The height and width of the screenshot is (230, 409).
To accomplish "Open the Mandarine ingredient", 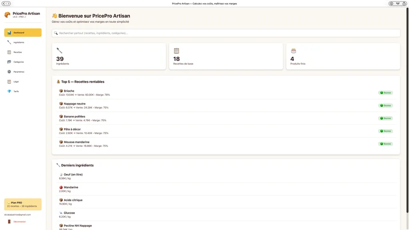I will (x=226, y=189).
